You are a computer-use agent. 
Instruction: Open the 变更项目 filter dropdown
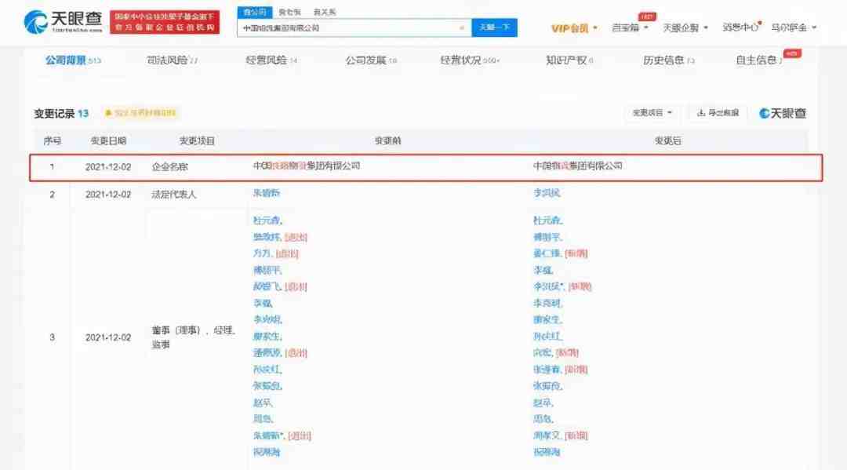[652, 113]
